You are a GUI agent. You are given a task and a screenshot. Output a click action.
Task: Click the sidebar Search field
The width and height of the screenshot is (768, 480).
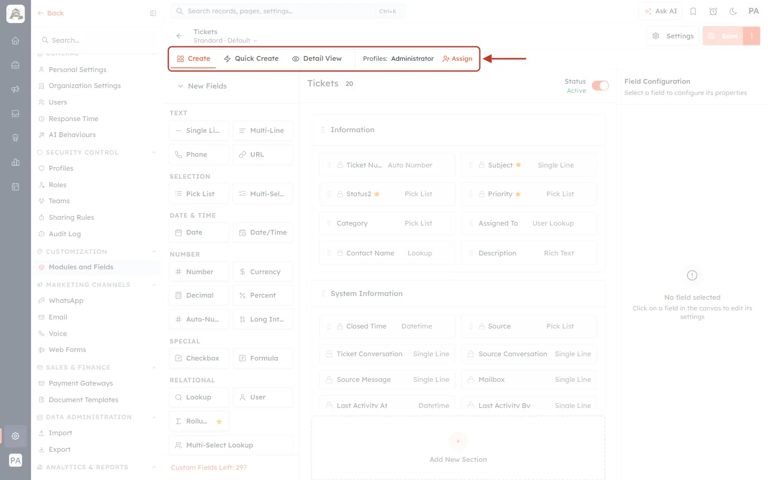pos(97,41)
